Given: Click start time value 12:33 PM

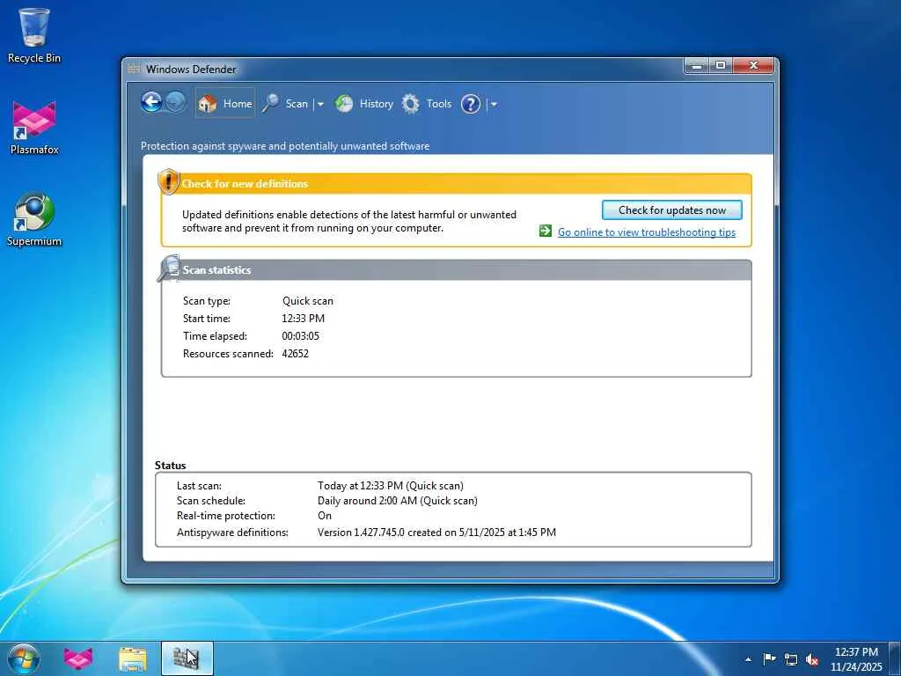Looking at the screenshot, I should (x=303, y=319).
